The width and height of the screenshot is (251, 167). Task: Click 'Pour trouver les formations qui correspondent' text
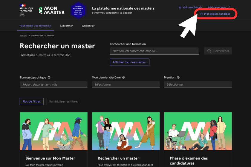(125, 165)
